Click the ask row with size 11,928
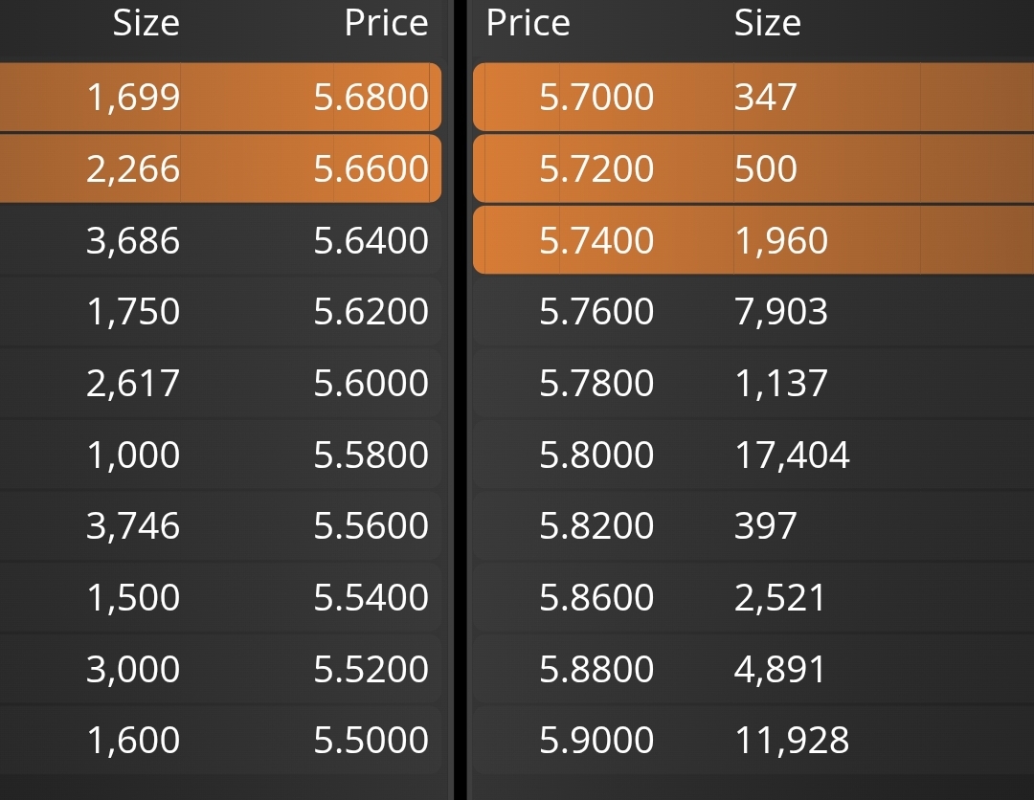1034x800 pixels. tap(753, 740)
